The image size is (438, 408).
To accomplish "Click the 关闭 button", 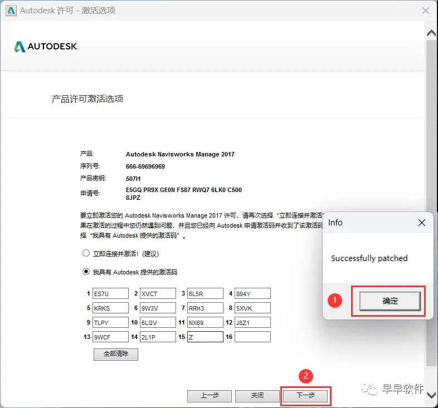I will (x=257, y=396).
